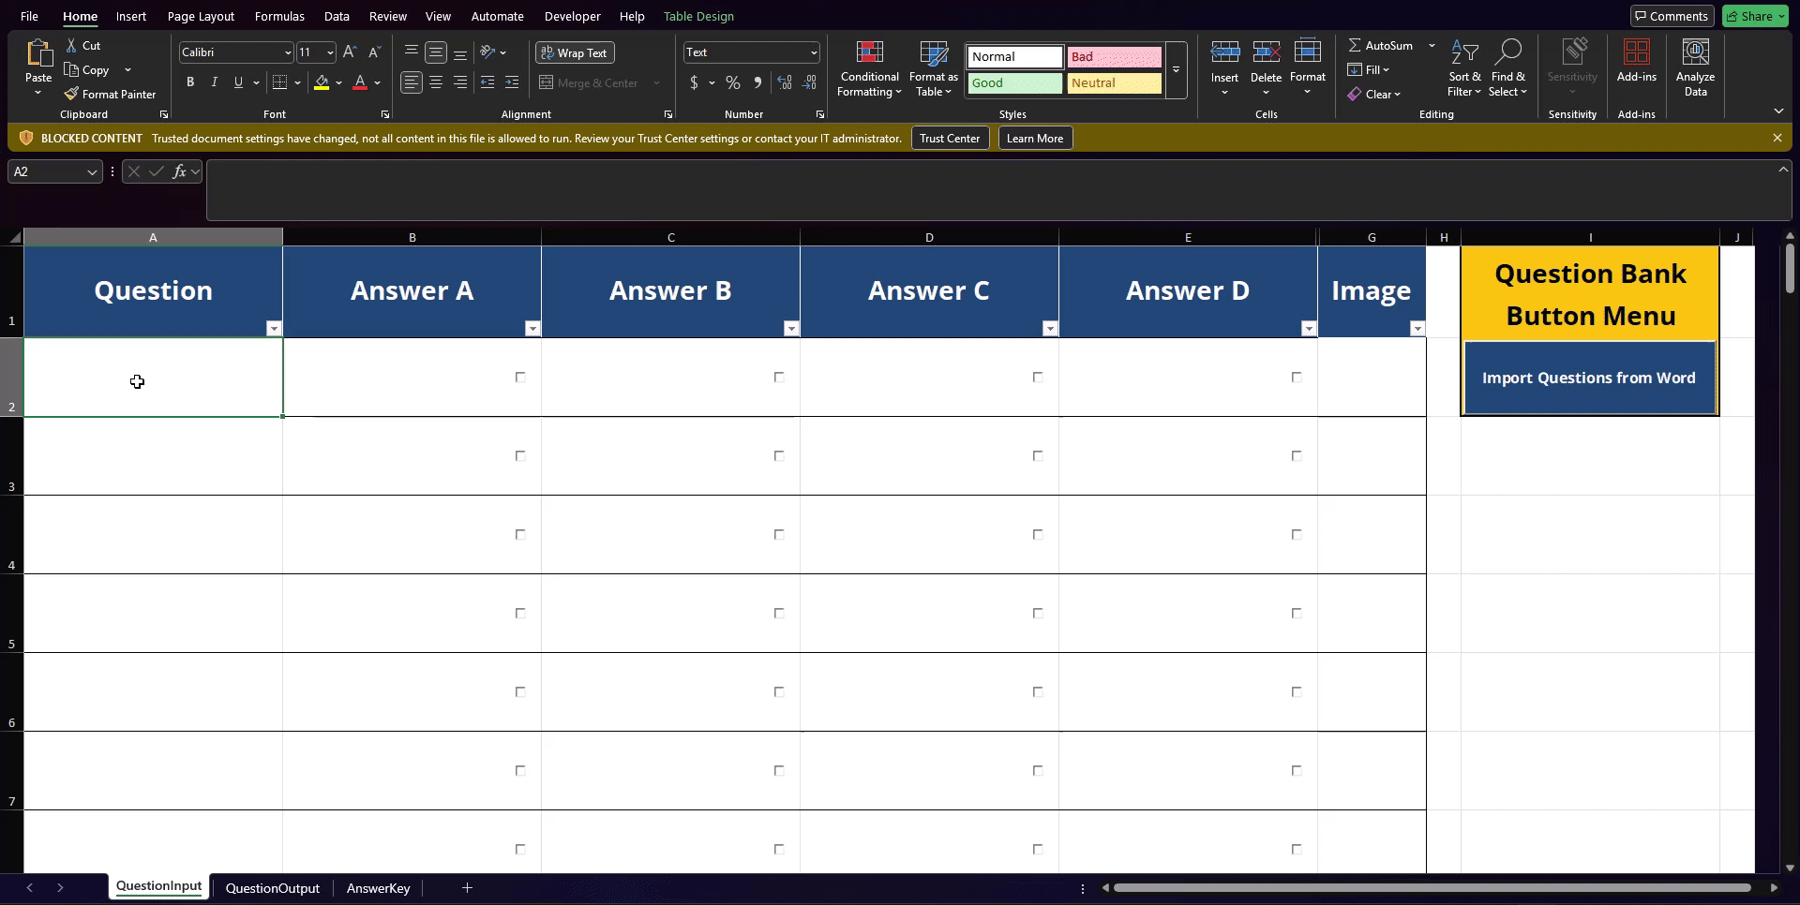The width and height of the screenshot is (1800, 905).
Task: Apply the Neutral cell style
Action: click(1115, 83)
